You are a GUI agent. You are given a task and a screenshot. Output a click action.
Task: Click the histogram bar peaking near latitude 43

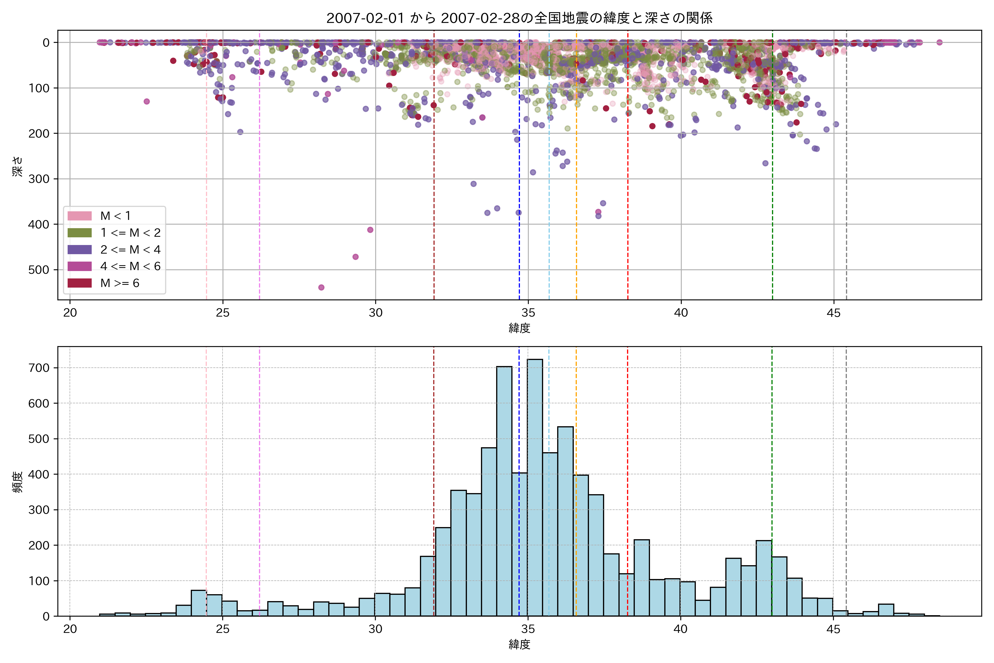[x=764, y=578]
